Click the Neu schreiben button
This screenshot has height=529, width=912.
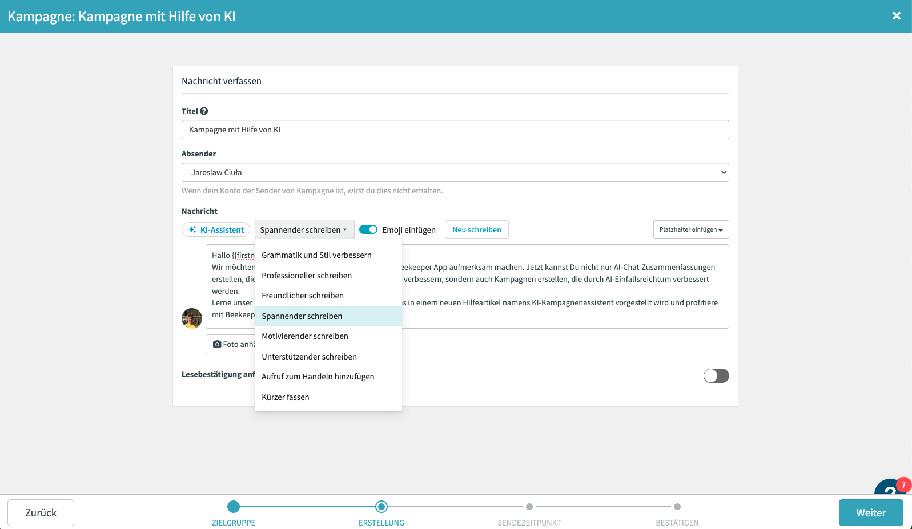point(476,229)
